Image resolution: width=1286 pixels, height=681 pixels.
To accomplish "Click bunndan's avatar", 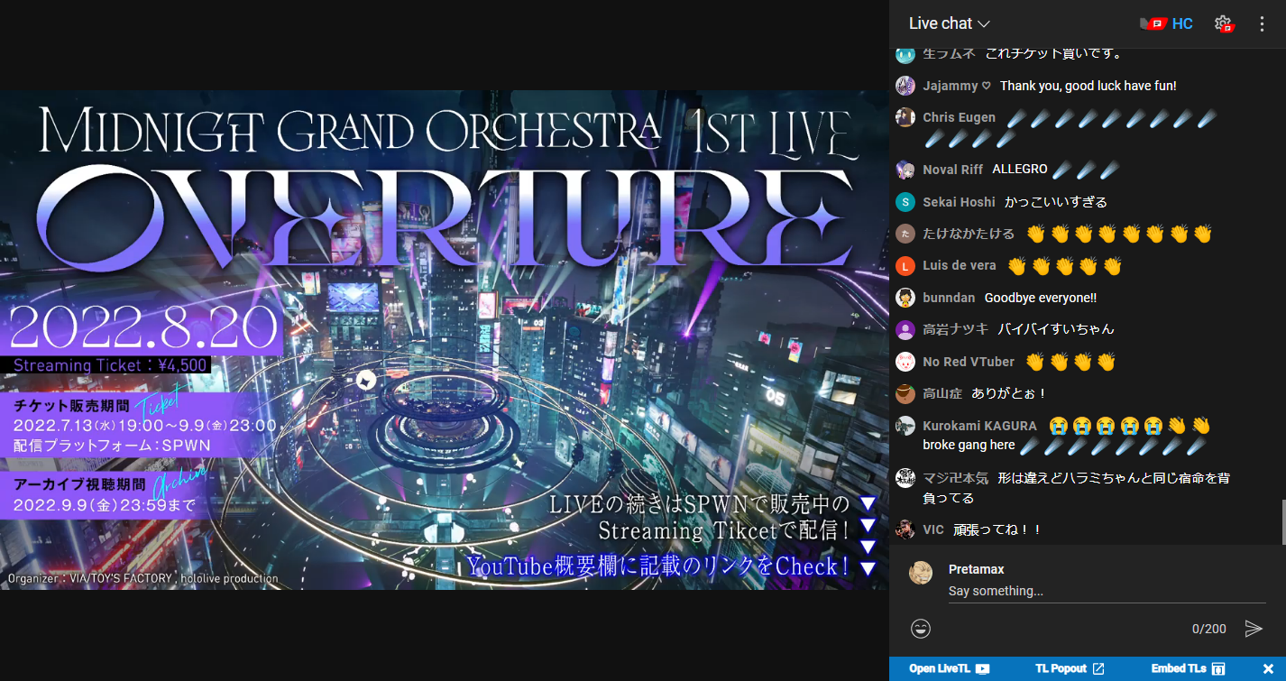I will pyautogui.click(x=905, y=298).
